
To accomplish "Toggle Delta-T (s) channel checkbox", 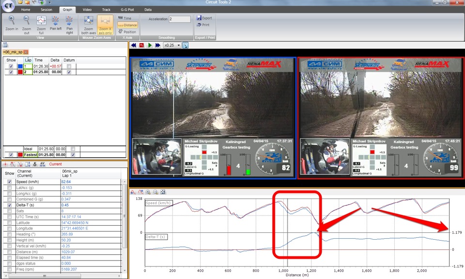I will [x=10, y=205].
